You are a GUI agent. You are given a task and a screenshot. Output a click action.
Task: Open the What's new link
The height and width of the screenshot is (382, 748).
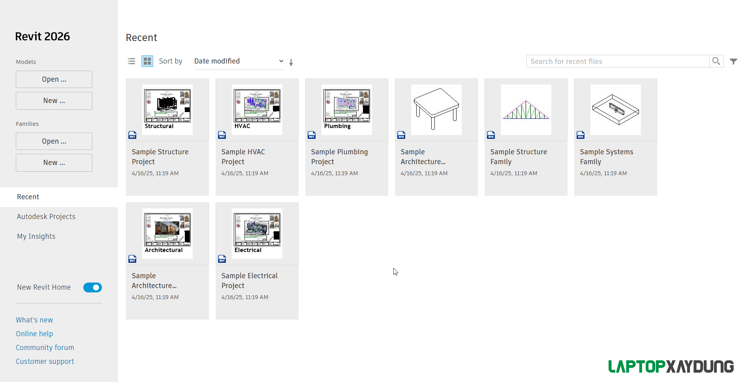(x=34, y=320)
